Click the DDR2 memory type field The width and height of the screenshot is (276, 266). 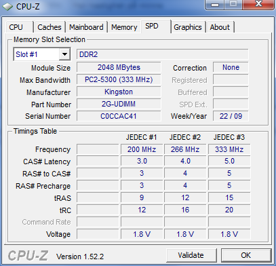[x=162, y=54]
